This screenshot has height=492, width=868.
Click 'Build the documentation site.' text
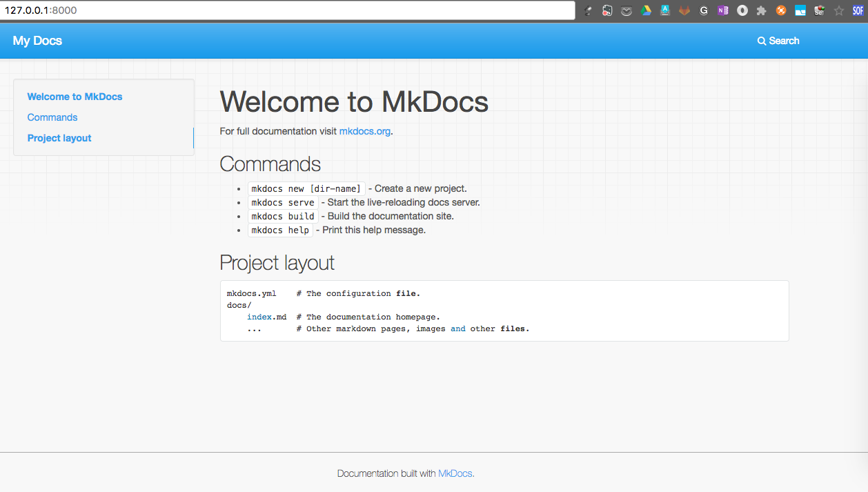pos(391,216)
